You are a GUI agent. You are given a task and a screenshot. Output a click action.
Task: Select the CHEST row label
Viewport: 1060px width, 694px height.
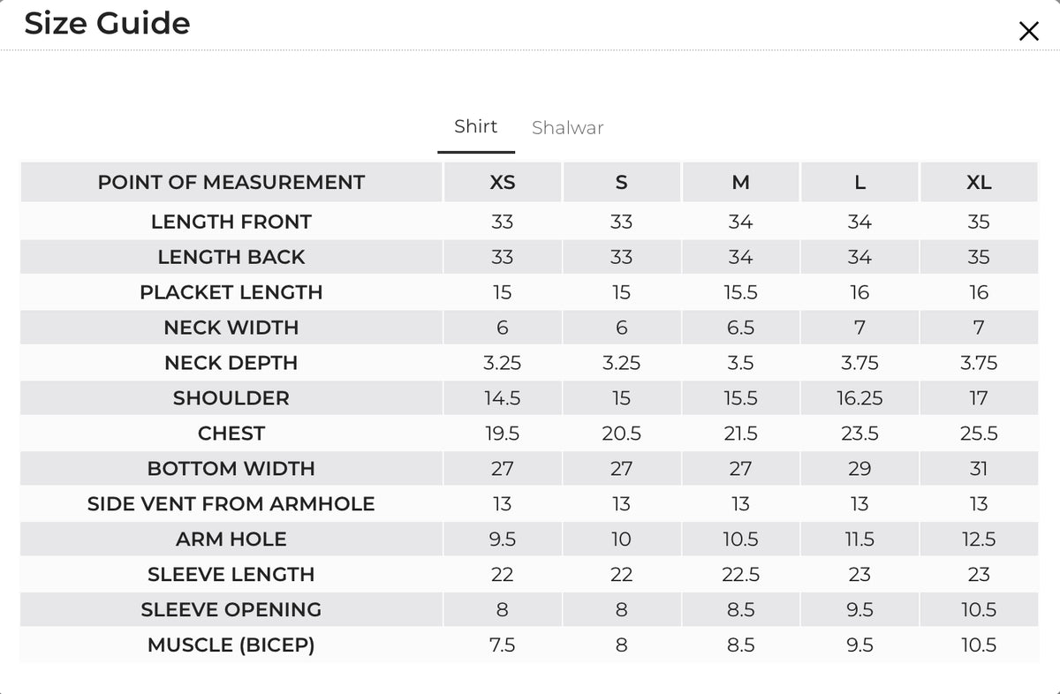pyautogui.click(x=231, y=434)
